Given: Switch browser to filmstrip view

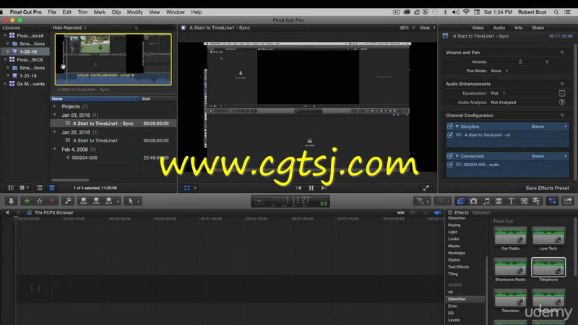Looking at the screenshot, I should click(40, 188).
